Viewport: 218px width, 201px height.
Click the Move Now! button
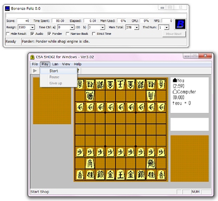[174, 34]
